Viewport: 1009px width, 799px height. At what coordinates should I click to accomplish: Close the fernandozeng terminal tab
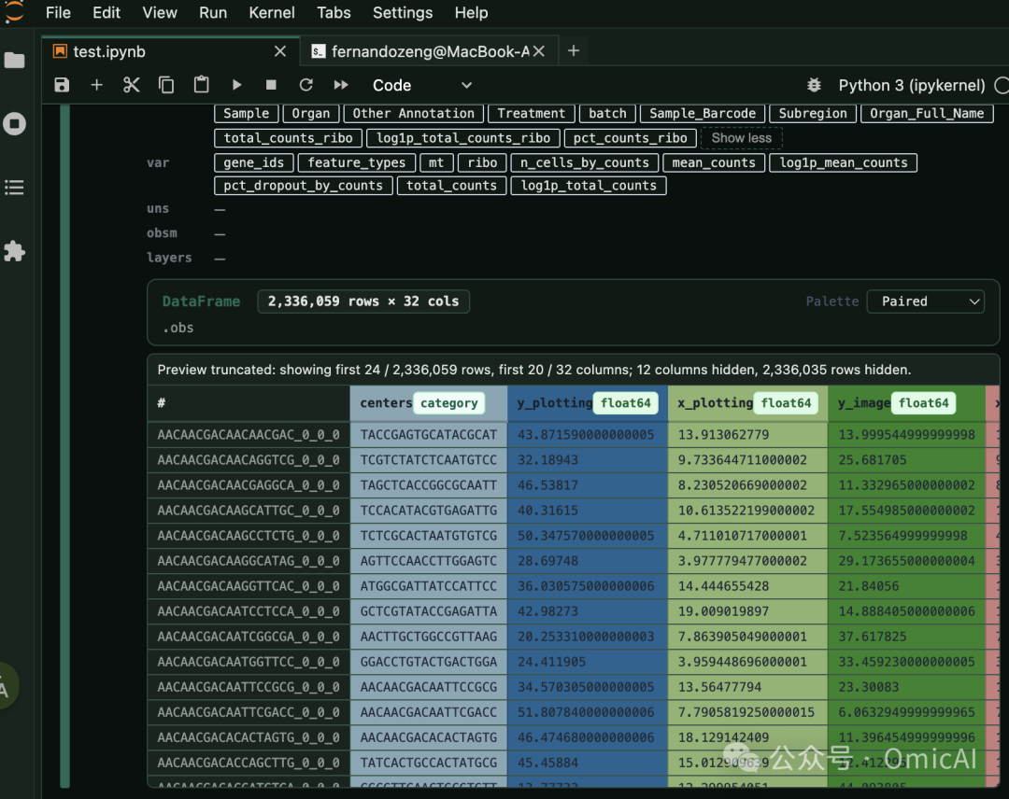[x=539, y=51]
